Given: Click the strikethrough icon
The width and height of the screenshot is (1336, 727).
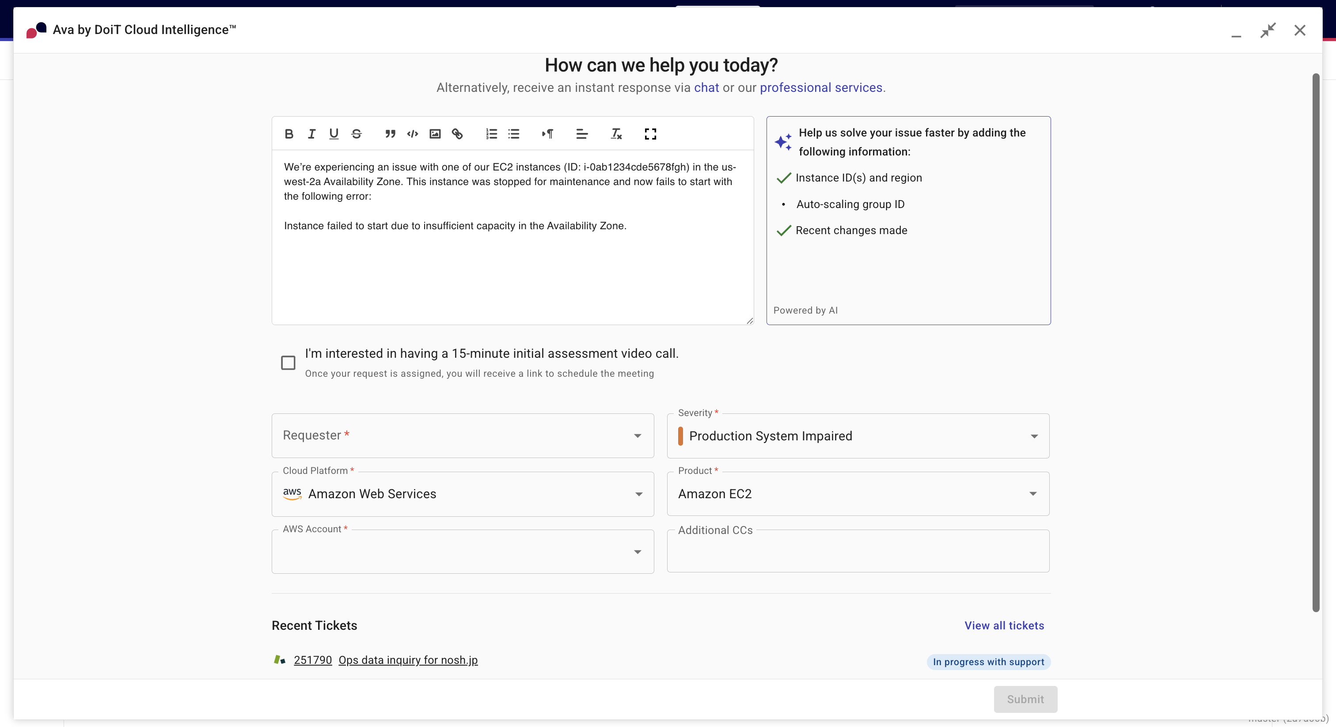Looking at the screenshot, I should click(x=356, y=134).
